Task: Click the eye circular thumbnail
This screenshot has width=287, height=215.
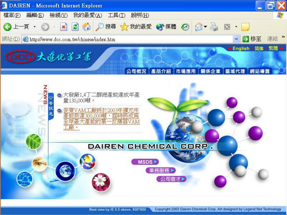Action: [x=39, y=164]
